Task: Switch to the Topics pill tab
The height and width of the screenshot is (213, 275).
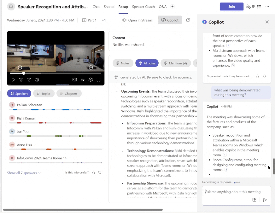Action: tap(44, 94)
